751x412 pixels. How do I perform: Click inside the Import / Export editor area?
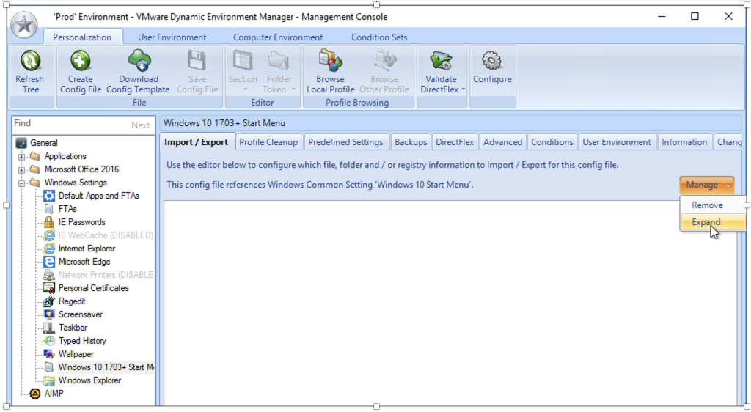450,303
